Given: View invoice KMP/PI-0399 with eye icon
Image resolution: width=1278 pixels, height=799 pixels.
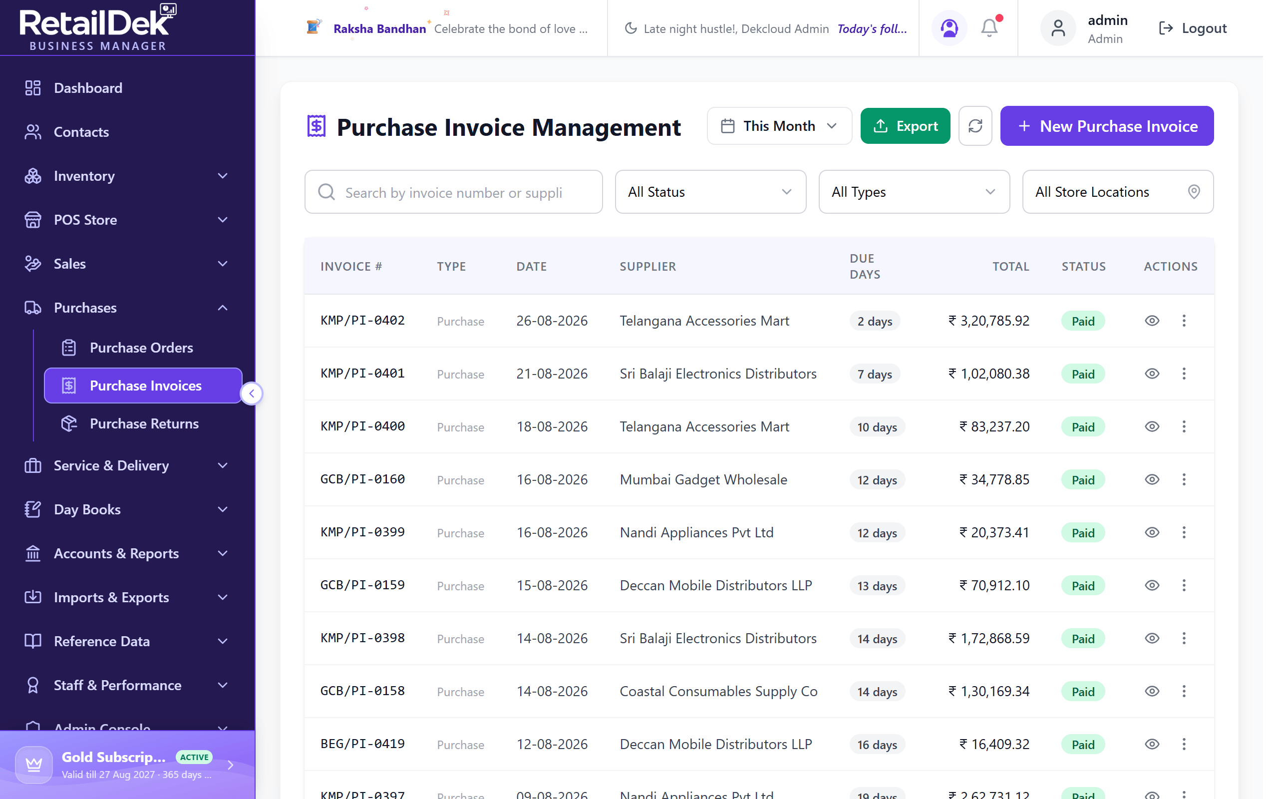Looking at the screenshot, I should pyautogui.click(x=1152, y=532).
